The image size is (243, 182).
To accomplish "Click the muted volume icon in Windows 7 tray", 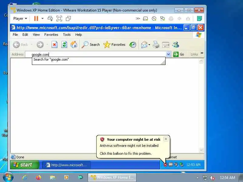I will (212, 178).
